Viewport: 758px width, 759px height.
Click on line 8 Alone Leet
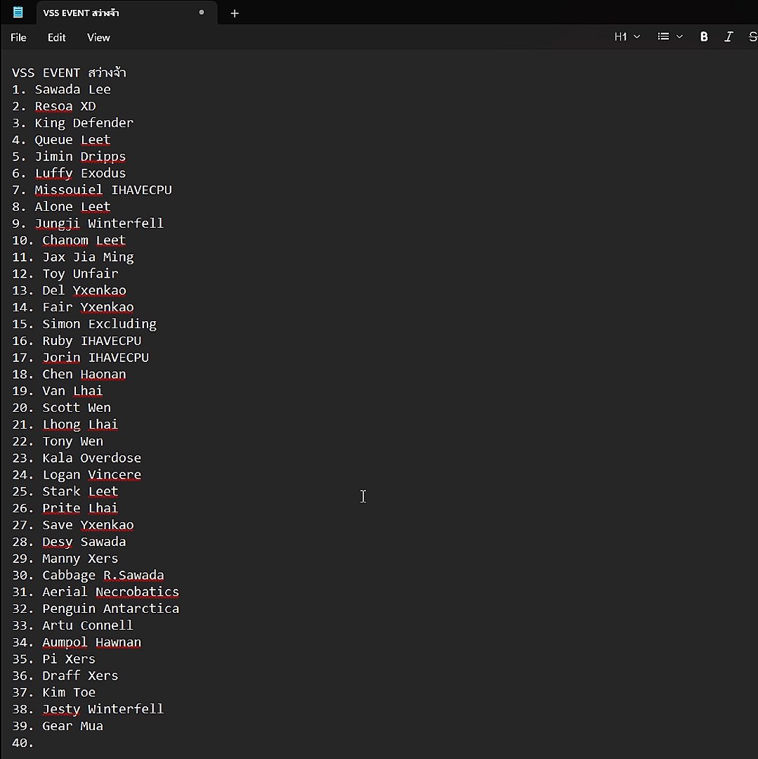(x=61, y=207)
